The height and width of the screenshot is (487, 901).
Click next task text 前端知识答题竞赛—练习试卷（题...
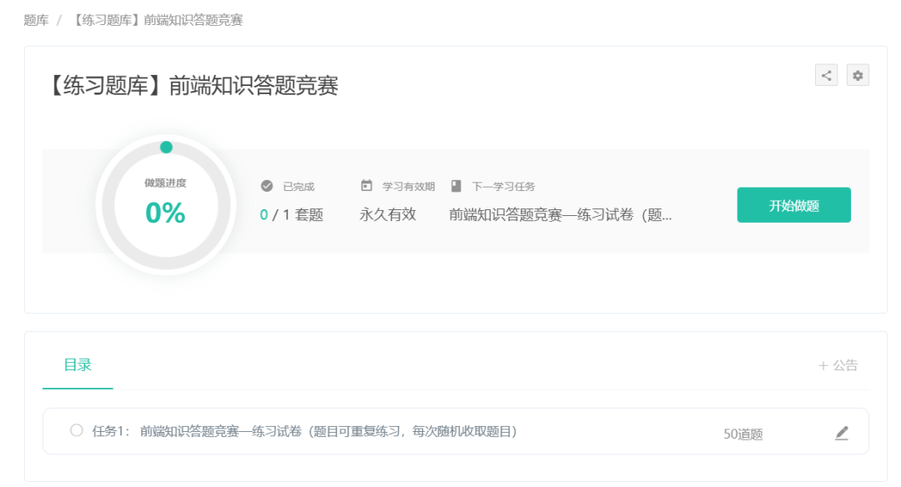(x=560, y=215)
